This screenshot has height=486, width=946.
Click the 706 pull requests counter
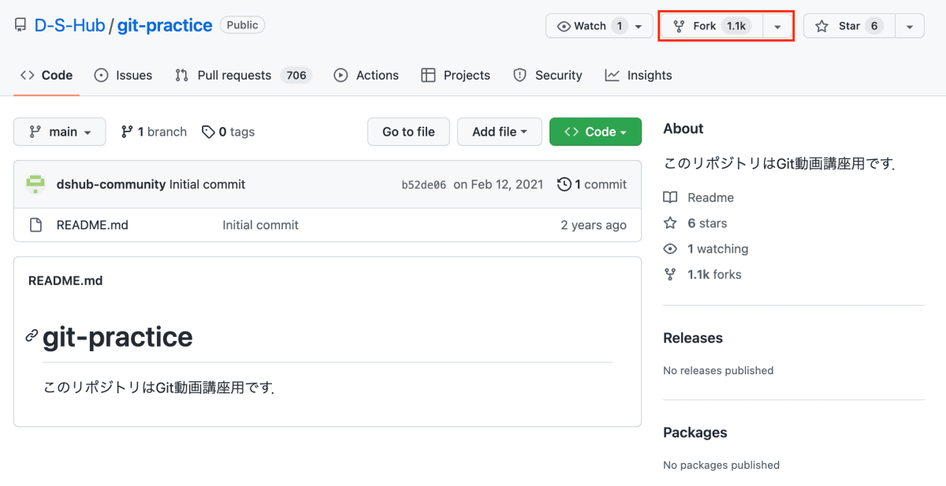click(296, 75)
